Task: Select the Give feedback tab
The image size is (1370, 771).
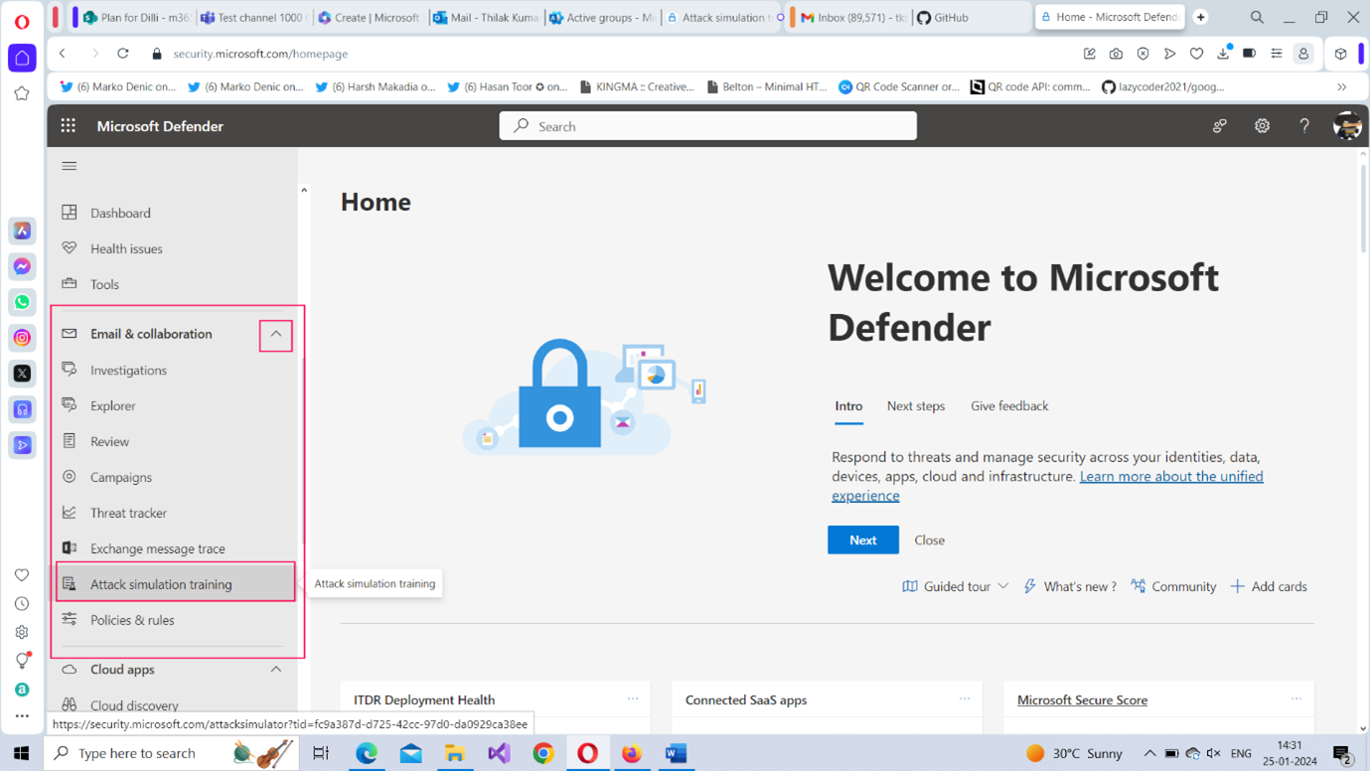Action: 1008,406
